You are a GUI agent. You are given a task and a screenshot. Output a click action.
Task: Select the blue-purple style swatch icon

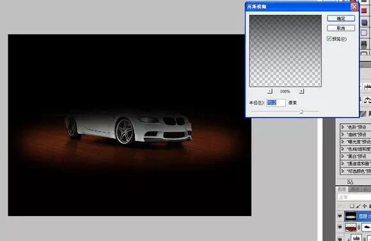tap(365, 22)
